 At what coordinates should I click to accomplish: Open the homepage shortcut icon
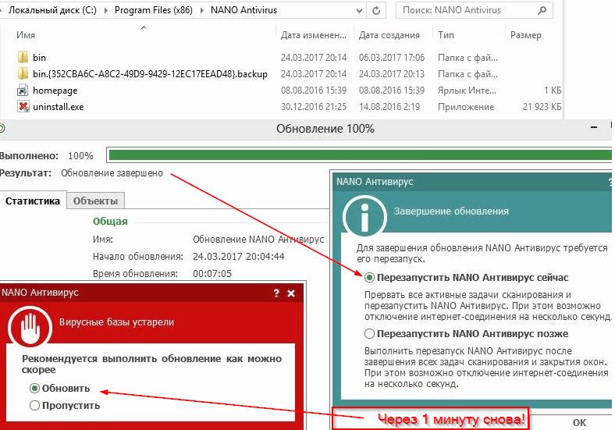pos(23,91)
